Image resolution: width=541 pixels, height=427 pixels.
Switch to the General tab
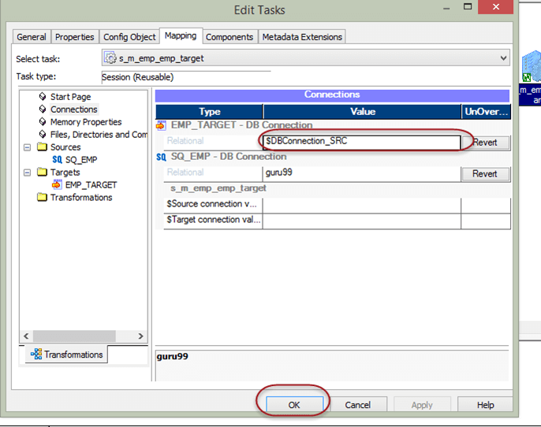(32, 37)
